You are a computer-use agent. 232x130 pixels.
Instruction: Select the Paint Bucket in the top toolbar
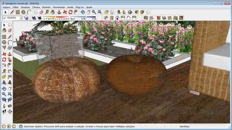click(x=53, y=12)
